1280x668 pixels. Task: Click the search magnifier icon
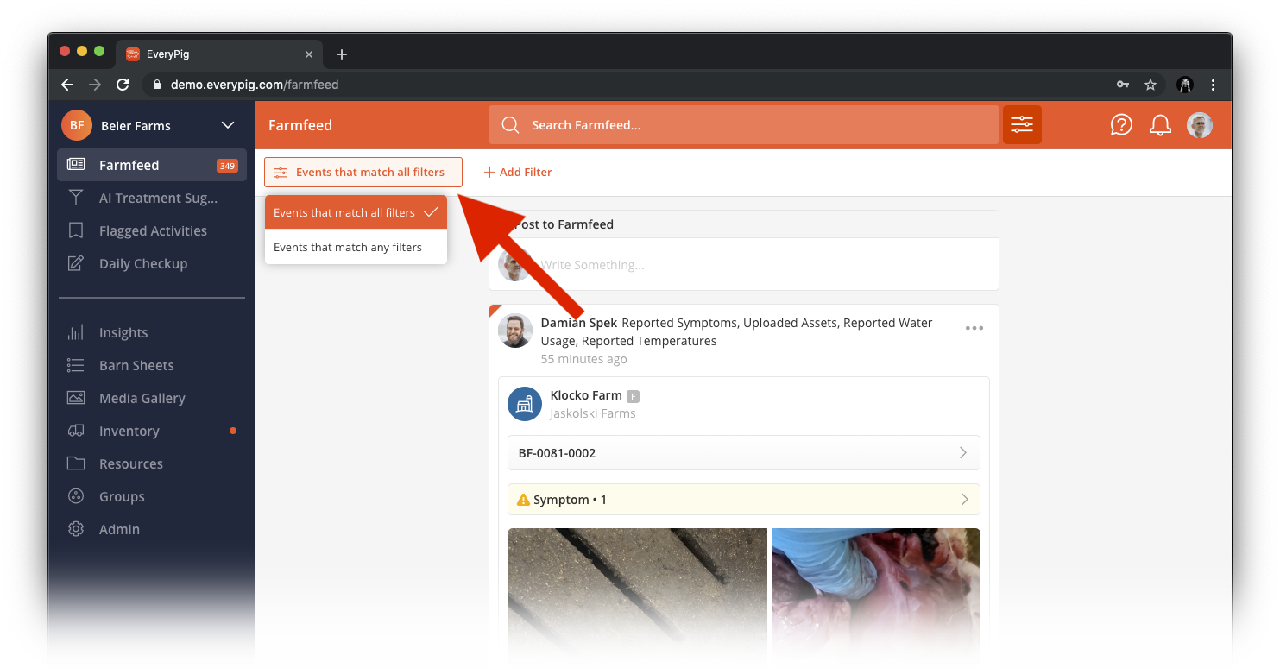[x=510, y=125]
